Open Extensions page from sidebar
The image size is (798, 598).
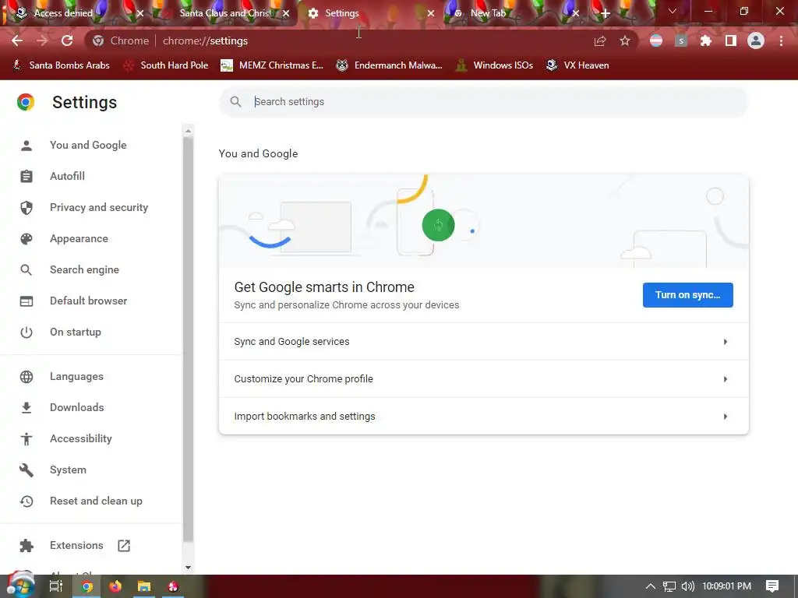(76, 545)
